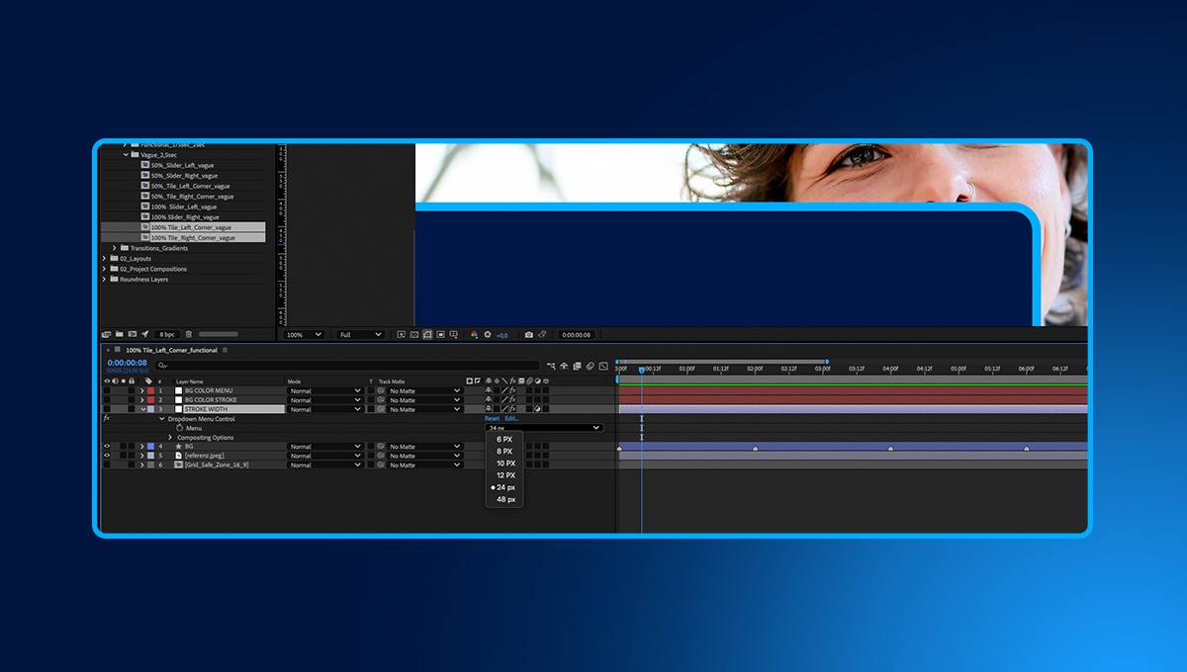Open the viewer magnification dropdown showing 100%
The width and height of the screenshot is (1187, 672).
click(304, 335)
